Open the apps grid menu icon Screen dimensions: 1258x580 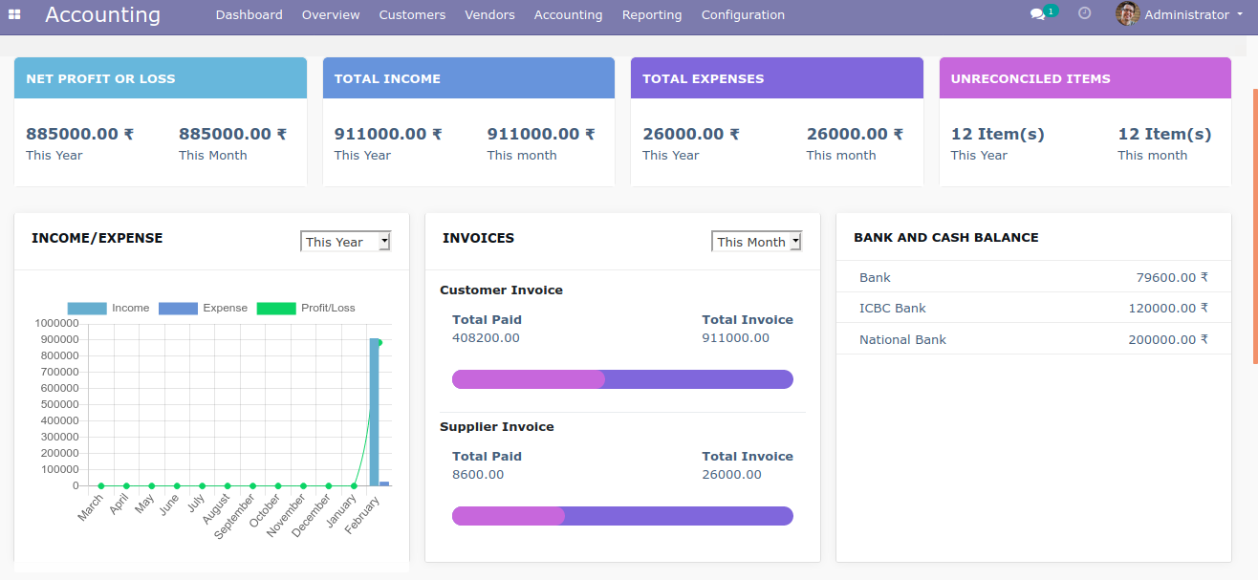[x=14, y=14]
